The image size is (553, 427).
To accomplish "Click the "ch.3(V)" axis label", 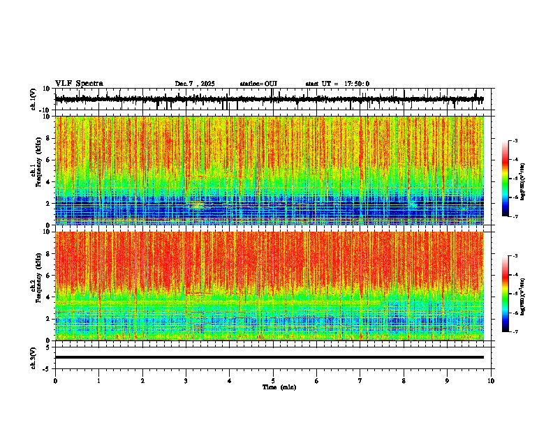I will [x=34, y=358].
